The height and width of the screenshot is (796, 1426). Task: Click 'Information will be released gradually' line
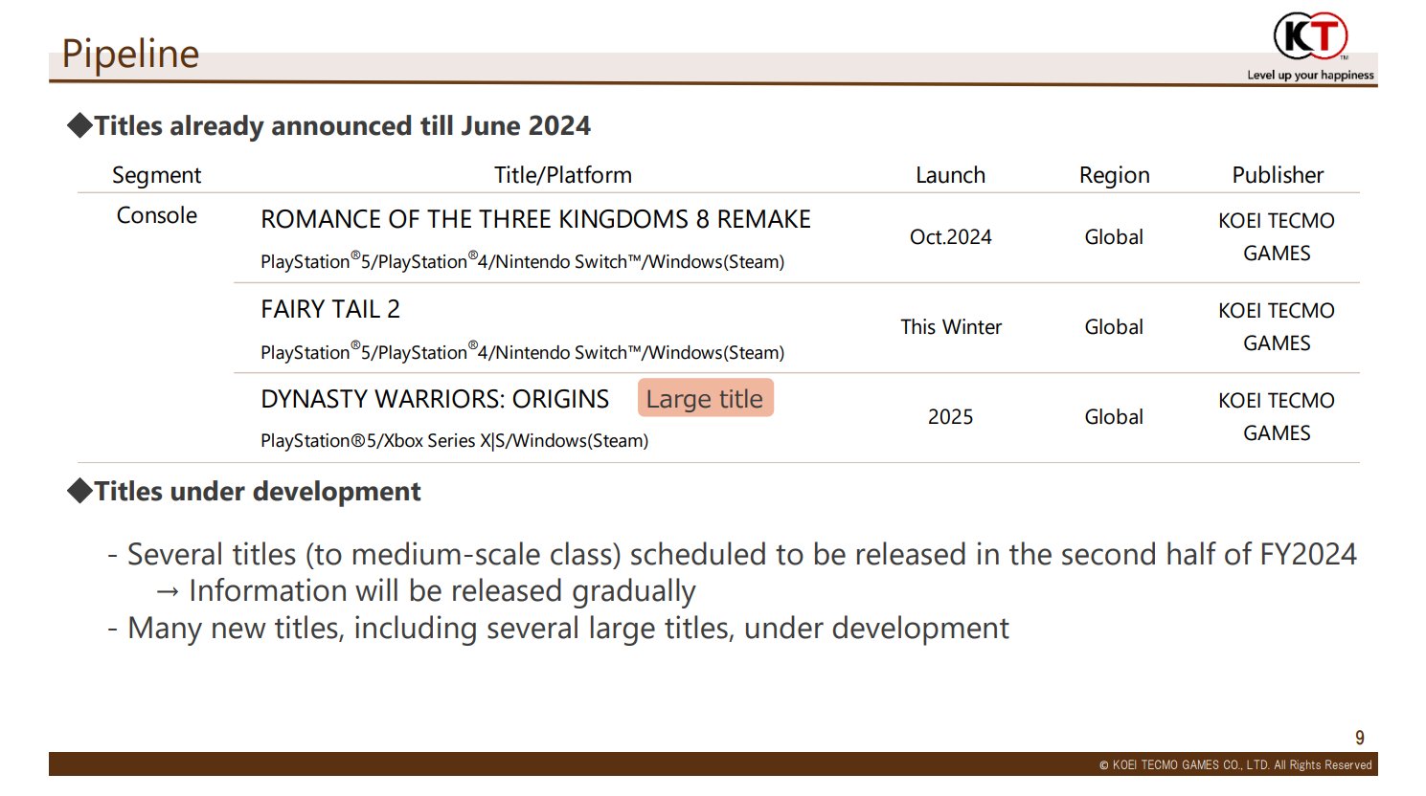click(x=426, y=591)
